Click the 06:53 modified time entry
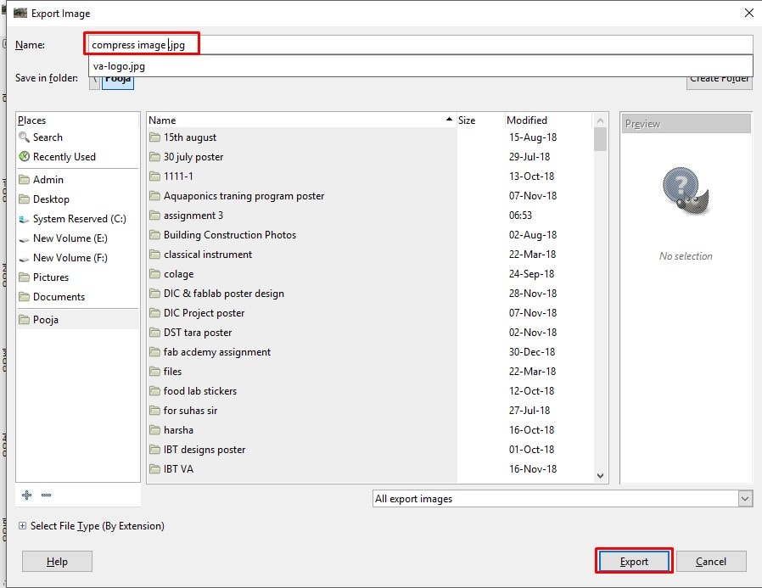This screenshot has width=762, height=588. point(520,215)
